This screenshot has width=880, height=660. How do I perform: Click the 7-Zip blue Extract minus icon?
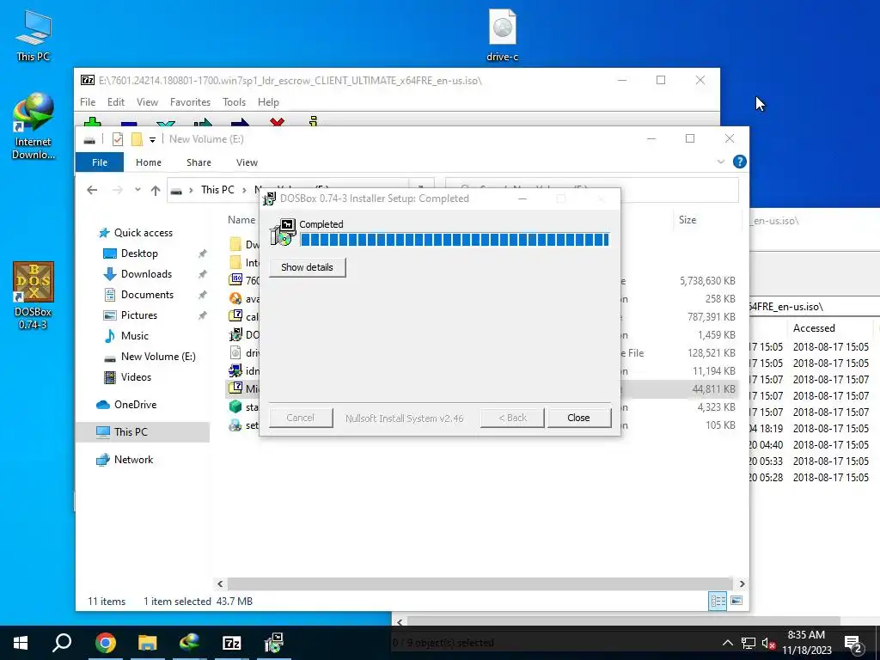(x=129, y=122)
